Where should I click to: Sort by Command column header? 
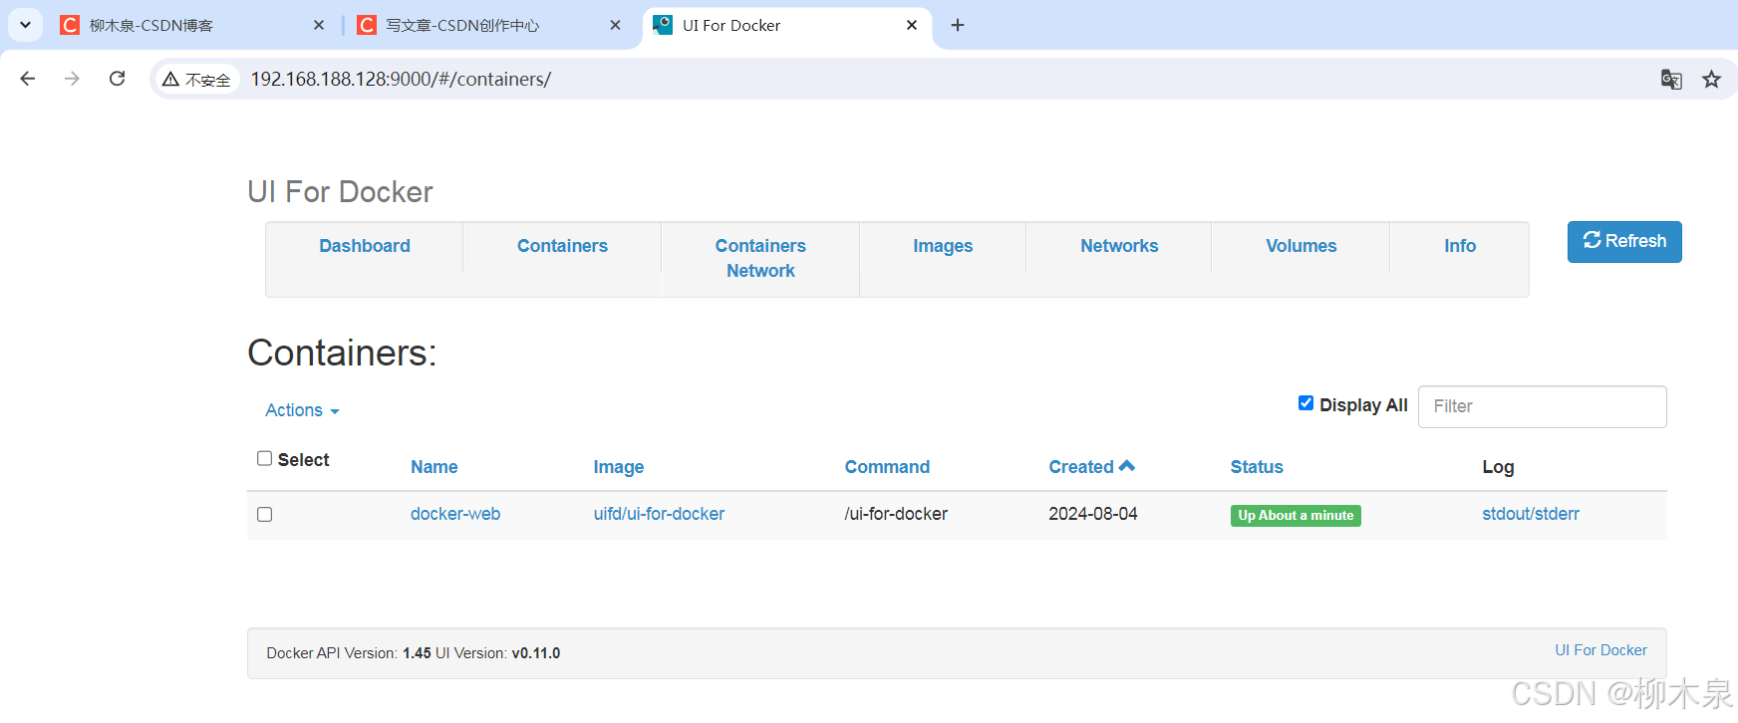(x=887, y=467)
